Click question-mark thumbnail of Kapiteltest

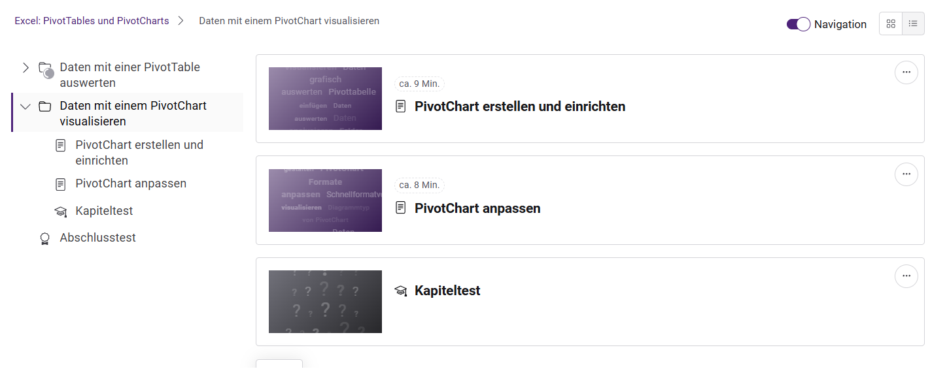(x=325, y=302)
